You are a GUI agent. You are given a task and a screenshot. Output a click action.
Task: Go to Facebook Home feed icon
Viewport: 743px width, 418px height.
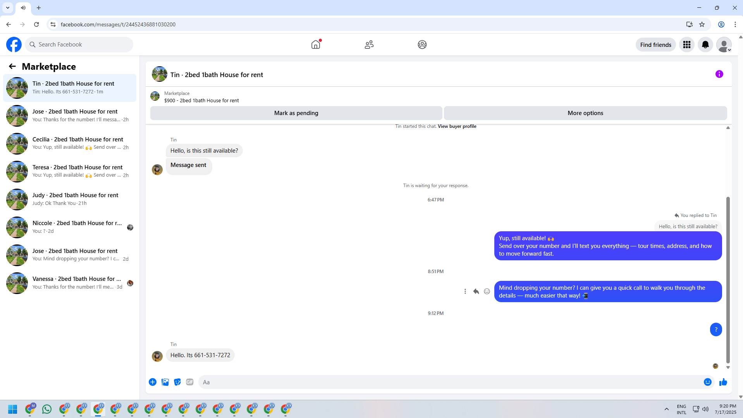[x=316, y=45]
